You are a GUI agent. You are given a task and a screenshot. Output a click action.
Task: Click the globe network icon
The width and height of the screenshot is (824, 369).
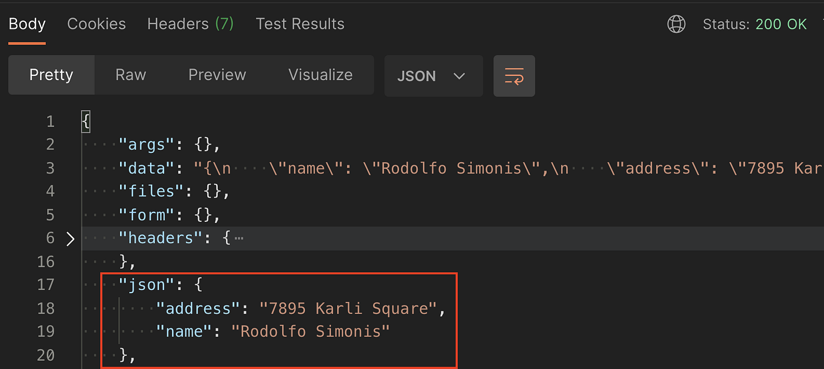click(x=676, y=24)
